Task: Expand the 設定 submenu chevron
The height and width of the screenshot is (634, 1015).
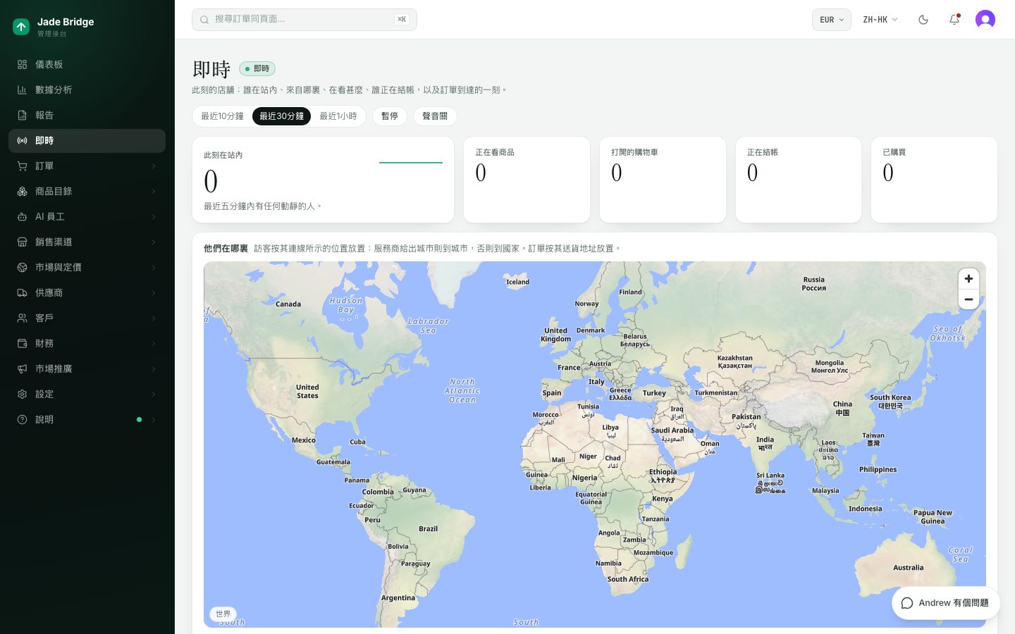Action: pyautogui.click(x=154, y=394)
